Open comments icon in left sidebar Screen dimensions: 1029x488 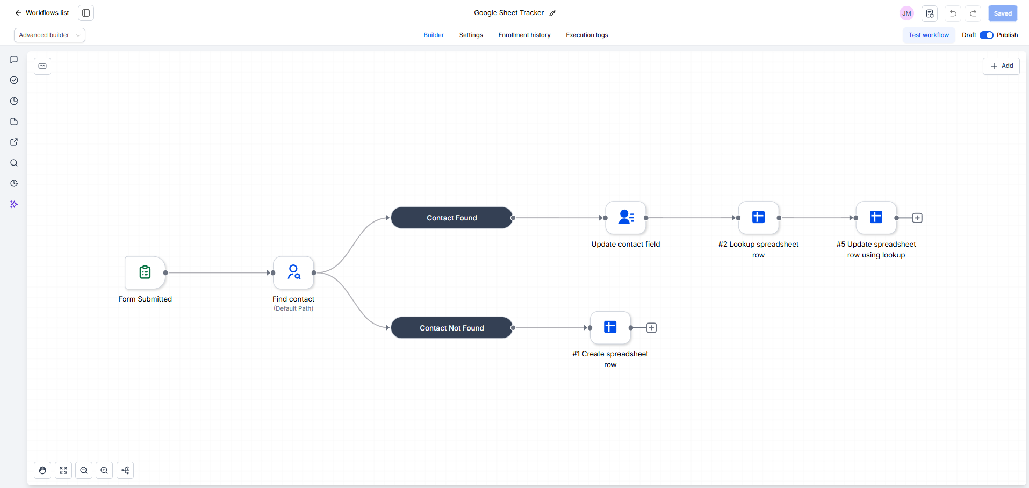point(14,60)
